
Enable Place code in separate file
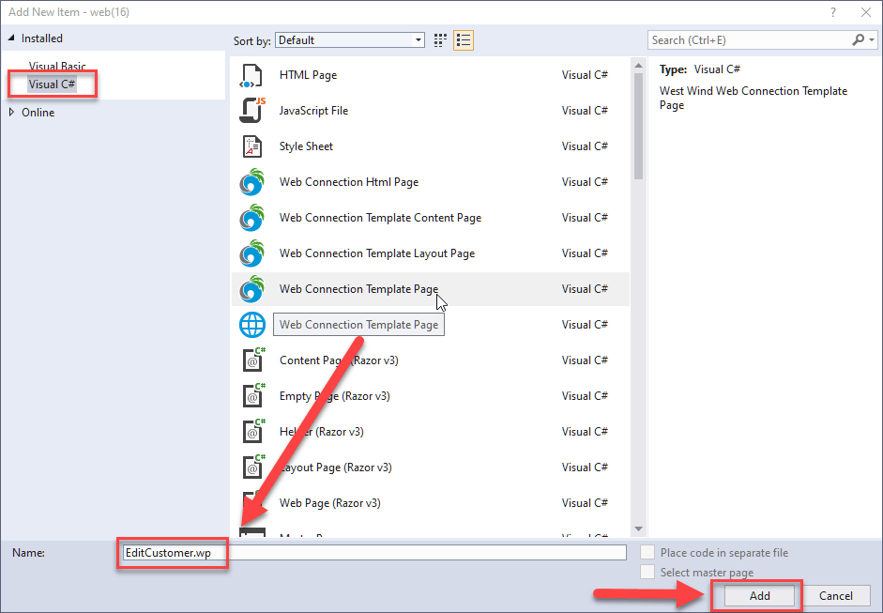tap(647, 553)
